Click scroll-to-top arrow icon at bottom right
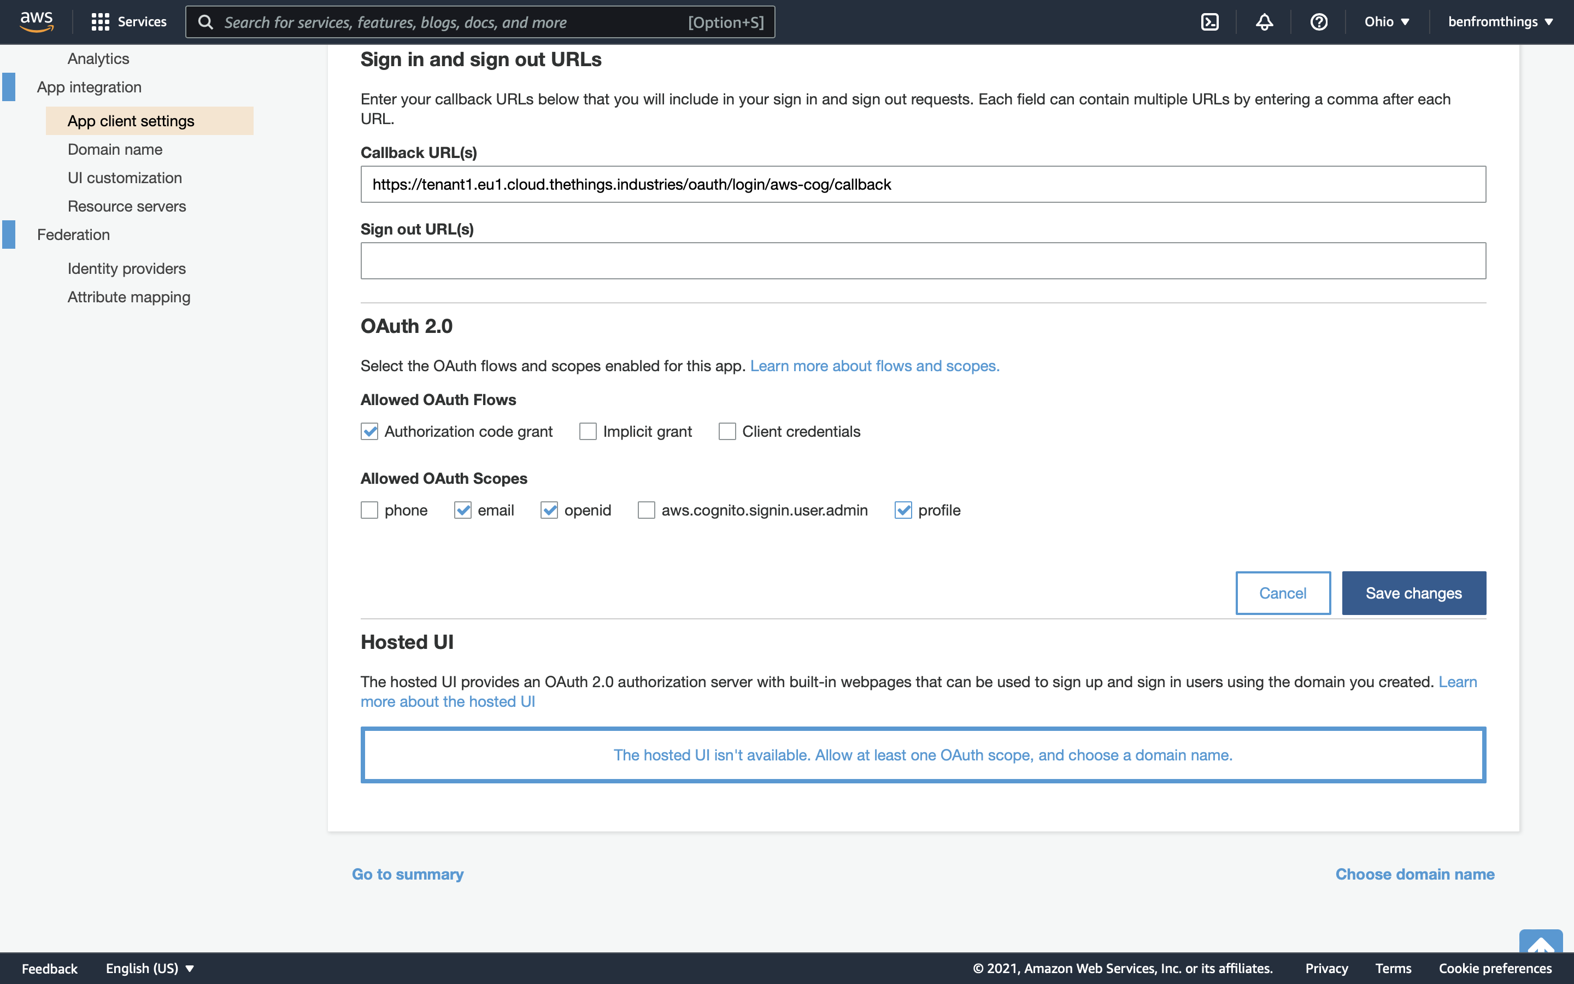Screen dimensions: 1574x984 click(x=1540, y=941)
